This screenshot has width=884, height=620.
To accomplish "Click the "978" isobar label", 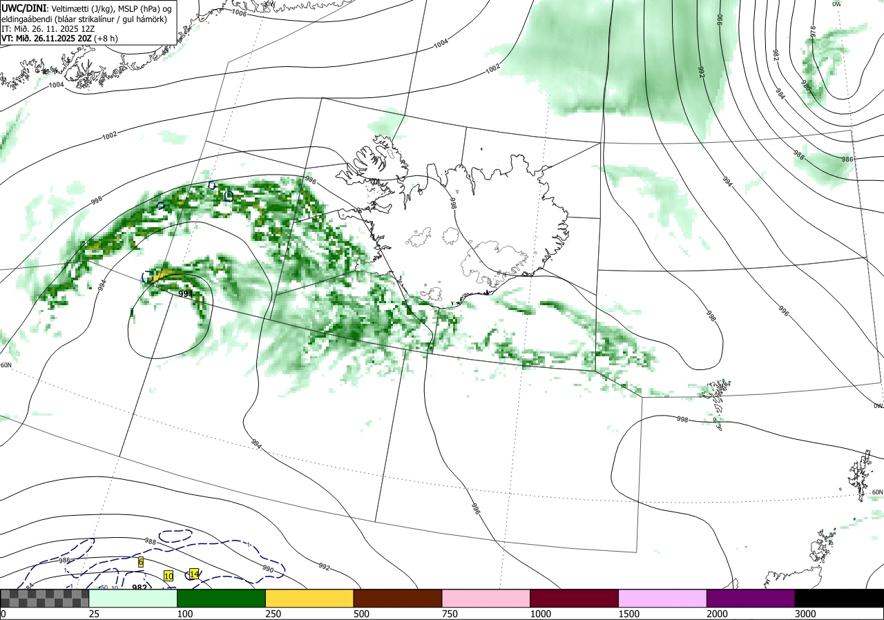I will click(813, 32).
